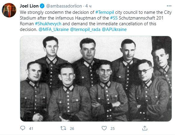Viewport: 175px width, 135px height.
Task: Follow the #SS hashtag
Action: (114, 18)
